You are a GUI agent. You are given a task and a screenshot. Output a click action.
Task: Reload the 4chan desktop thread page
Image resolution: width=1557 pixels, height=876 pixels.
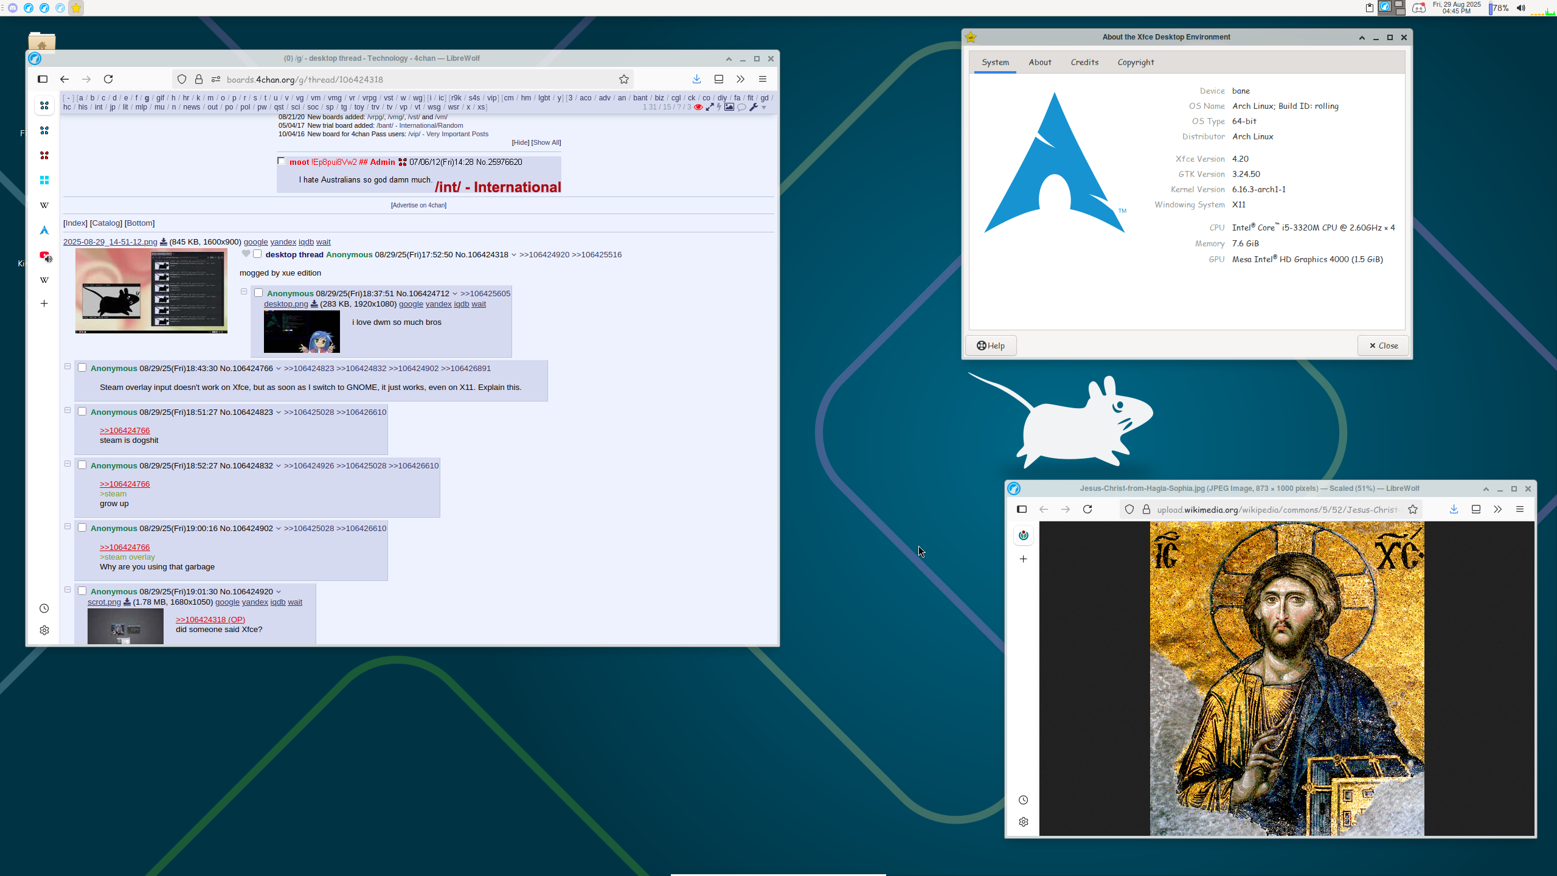click(x=108, y=79)
